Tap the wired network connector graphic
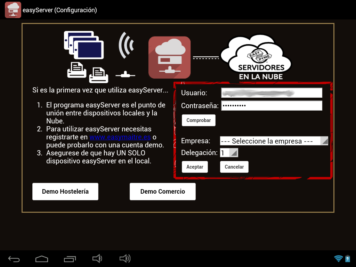Viewport: 356px width, 267px height. tap(125, 74)
